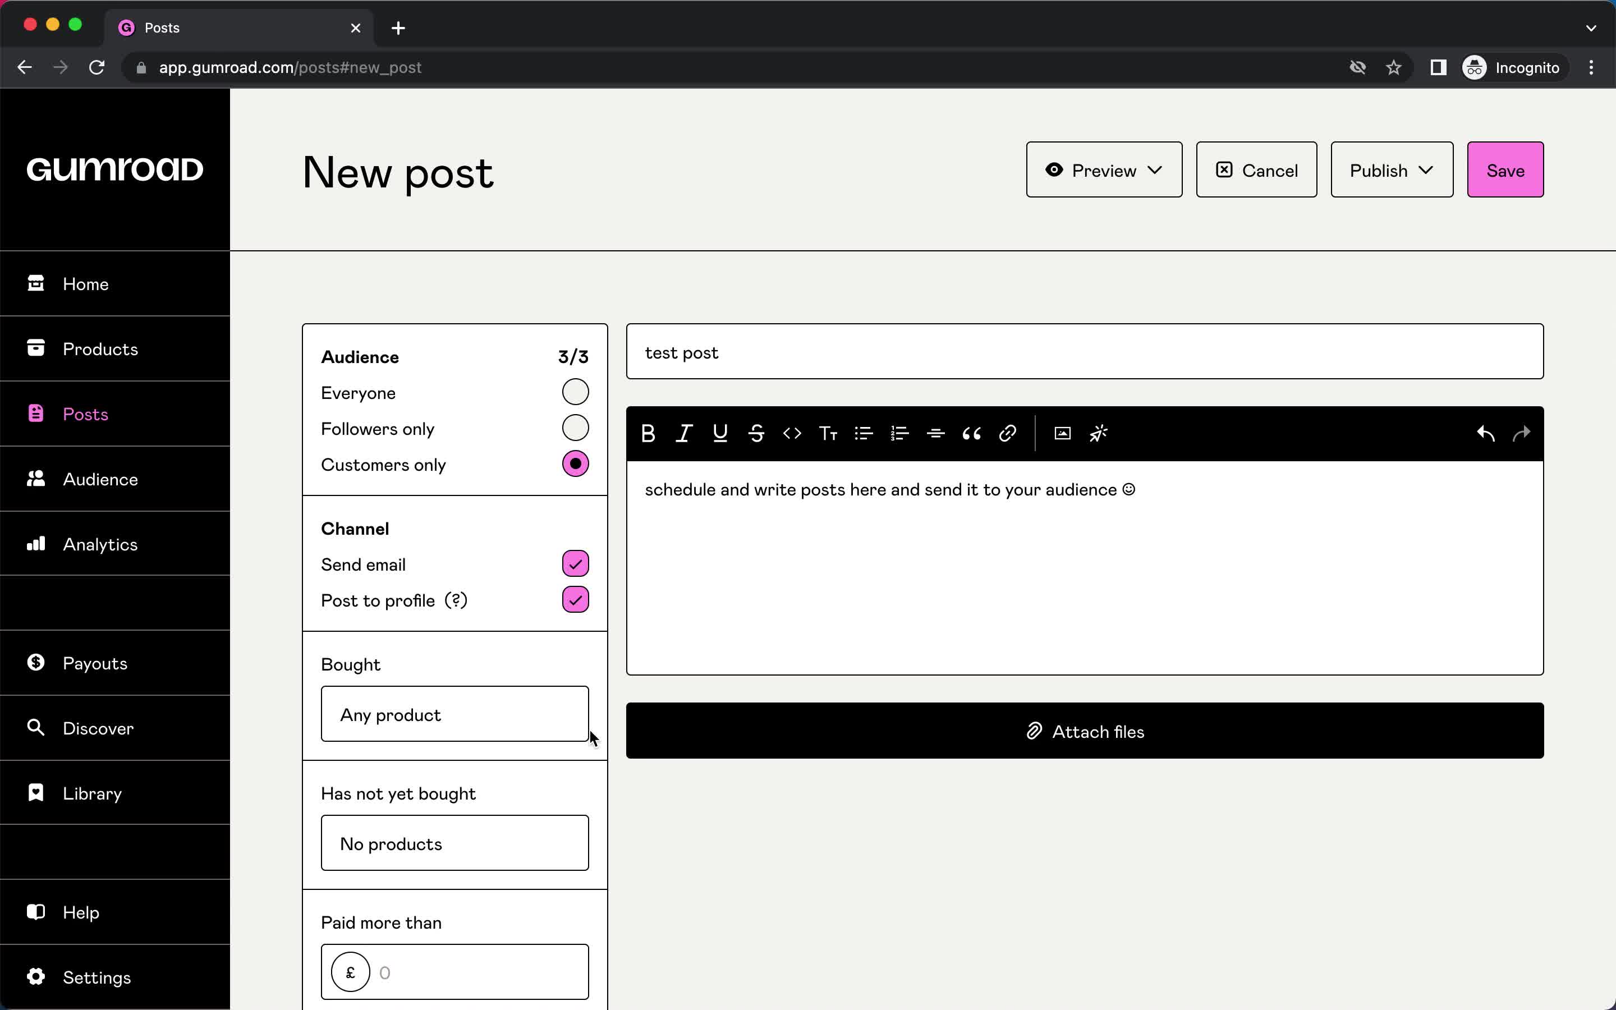Bookmark this page with the star icon

(1394, 67)
